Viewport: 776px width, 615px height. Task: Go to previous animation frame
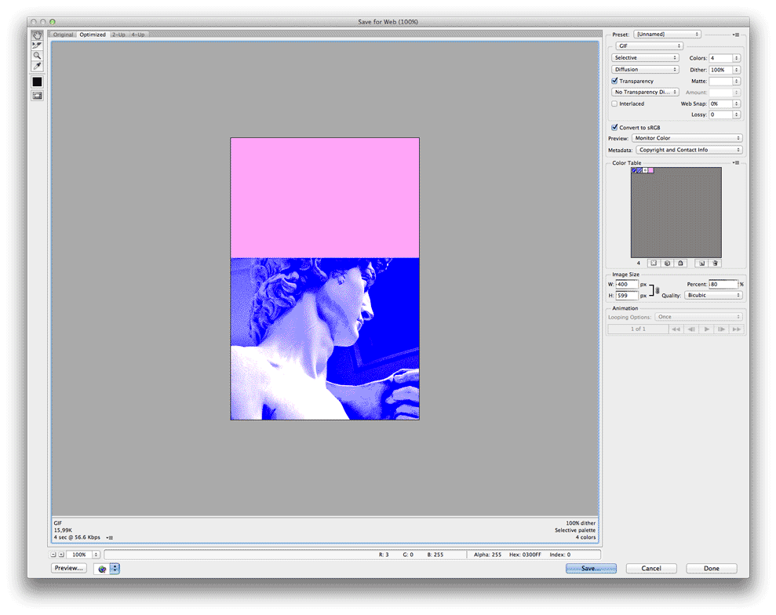[691, 329]
